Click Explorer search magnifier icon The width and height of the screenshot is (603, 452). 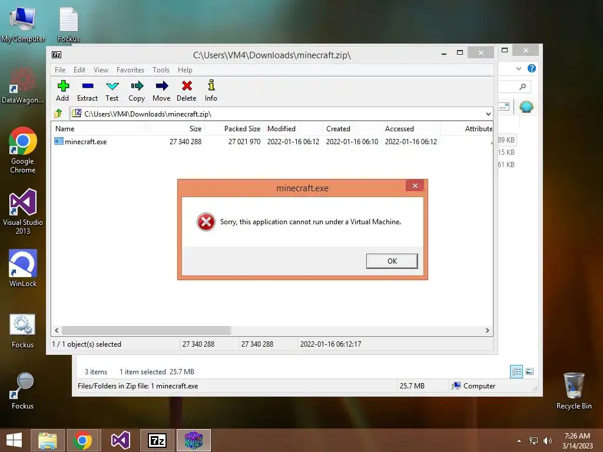(x=522, y=87)
